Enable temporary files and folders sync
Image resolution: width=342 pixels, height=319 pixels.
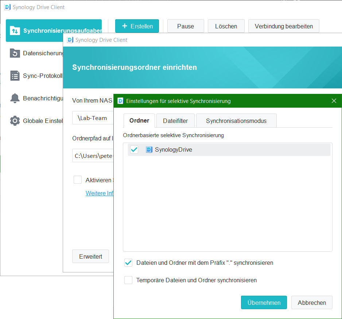pyautogui.click(x=128, y=280)
